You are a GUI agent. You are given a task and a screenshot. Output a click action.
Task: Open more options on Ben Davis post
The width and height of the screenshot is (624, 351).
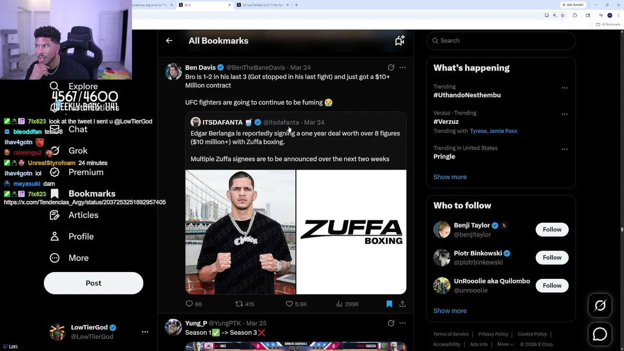pos(402,67)
